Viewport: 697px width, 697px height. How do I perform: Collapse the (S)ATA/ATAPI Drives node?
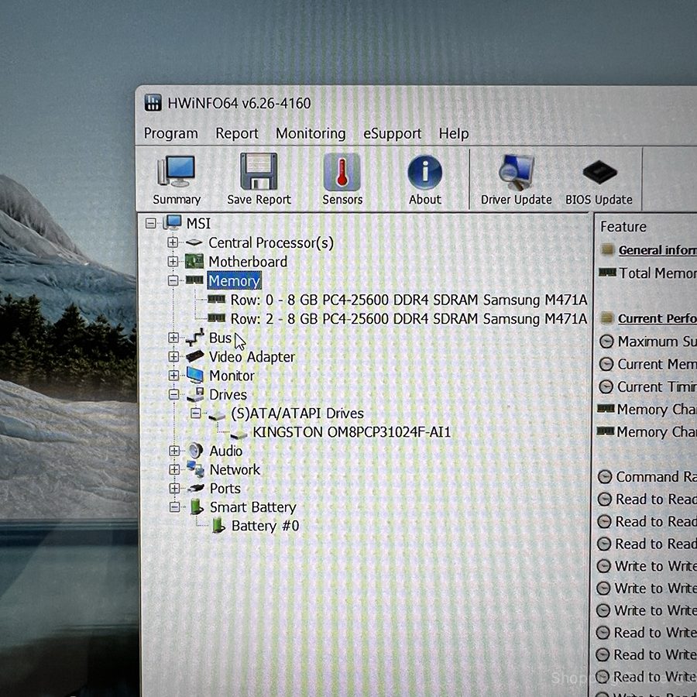point(196,414)
